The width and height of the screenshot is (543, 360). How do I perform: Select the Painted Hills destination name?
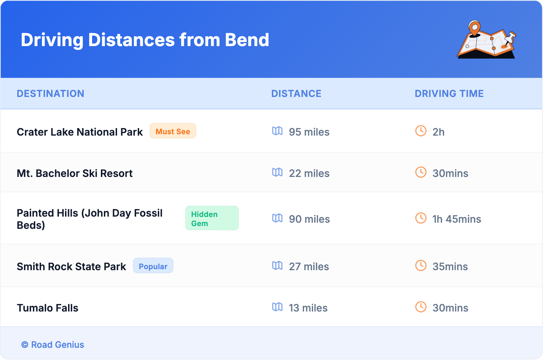pyautogui.click(x=89, y=219)
